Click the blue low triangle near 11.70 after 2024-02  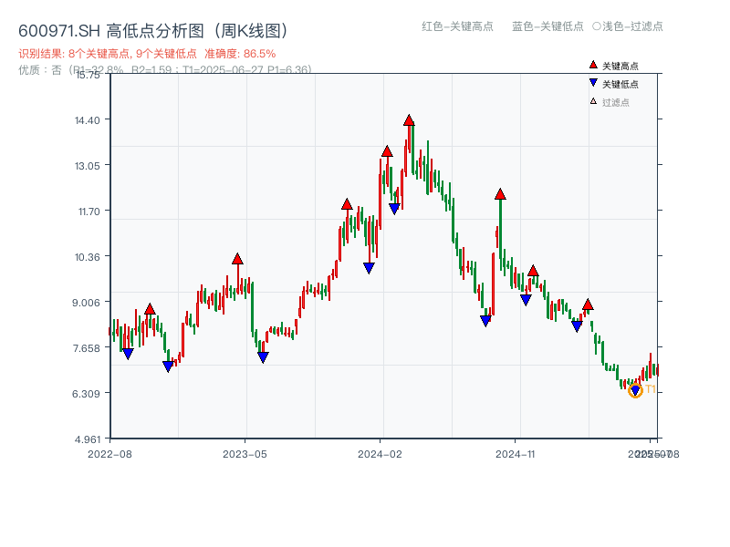click(394, 209)
